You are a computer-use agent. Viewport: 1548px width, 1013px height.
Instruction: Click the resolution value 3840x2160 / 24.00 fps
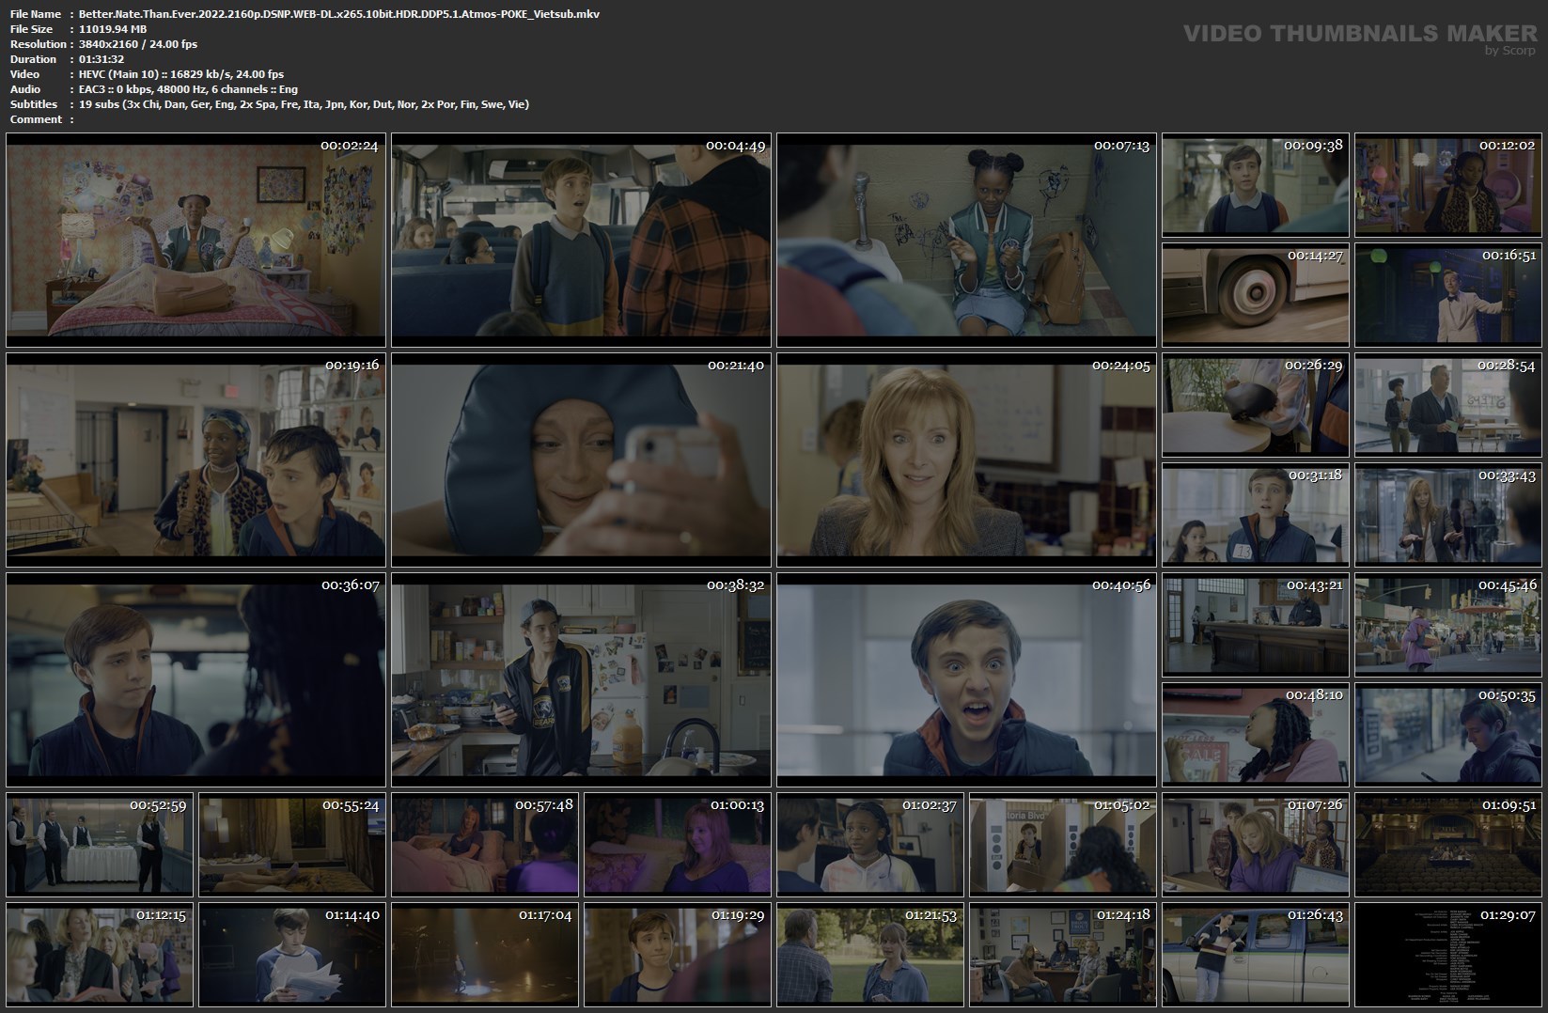point(138,44)
